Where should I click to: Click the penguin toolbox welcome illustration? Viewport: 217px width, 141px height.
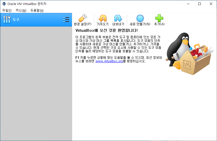(x=189, y=54)
